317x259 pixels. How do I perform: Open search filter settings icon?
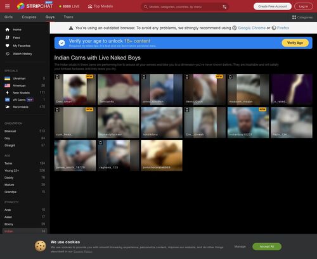[x=224, y=7]
